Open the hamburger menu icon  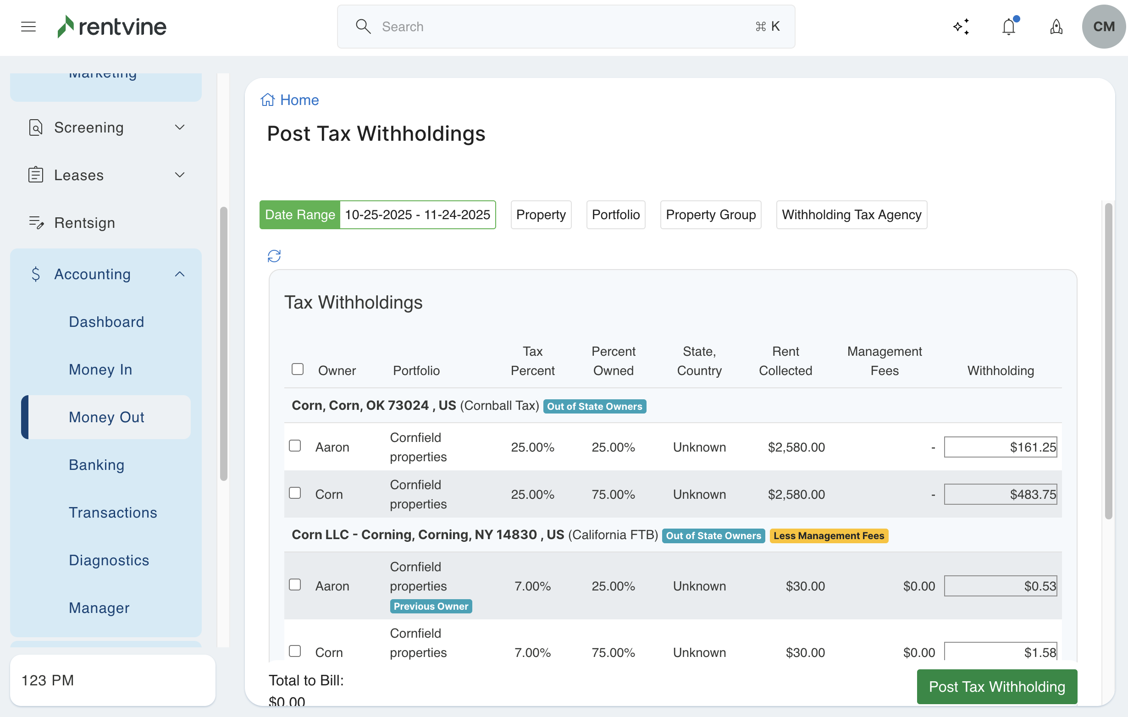pyautogui.click(x=28, y=27)
